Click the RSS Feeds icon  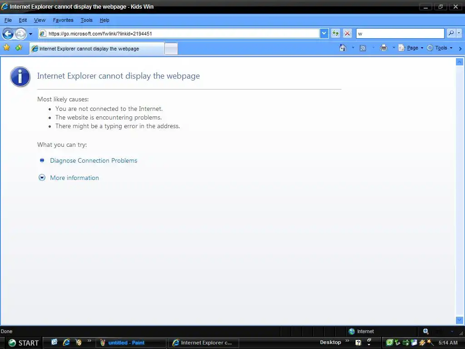(x=363, y=48)
